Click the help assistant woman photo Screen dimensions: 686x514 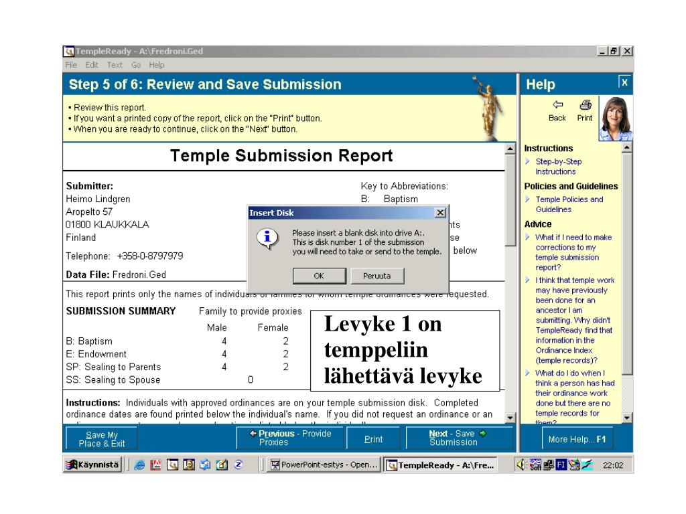pyautogui.click(x=616, y=118)
